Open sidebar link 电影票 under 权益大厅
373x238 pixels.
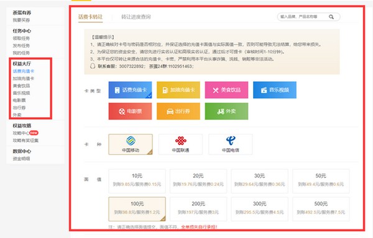(19, 100)
